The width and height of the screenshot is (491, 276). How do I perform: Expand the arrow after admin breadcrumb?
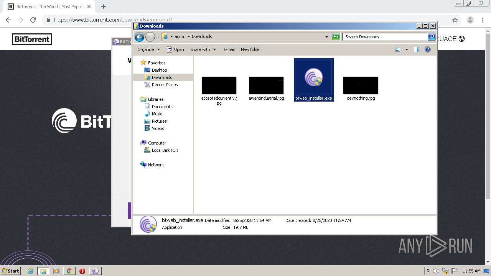coord(188,37)
